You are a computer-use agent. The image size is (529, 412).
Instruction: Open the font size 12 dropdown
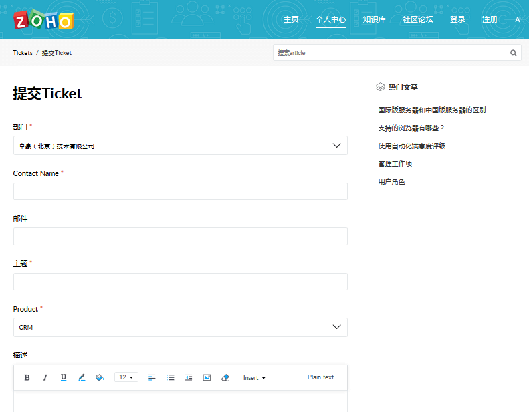coord(126,377)
